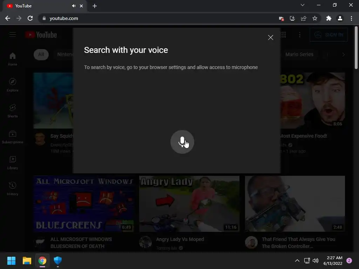The height and width of the screenshot is (269, 359).
Task: Open channel avatar beside Broken Controller video
Action: click(251, 242)
